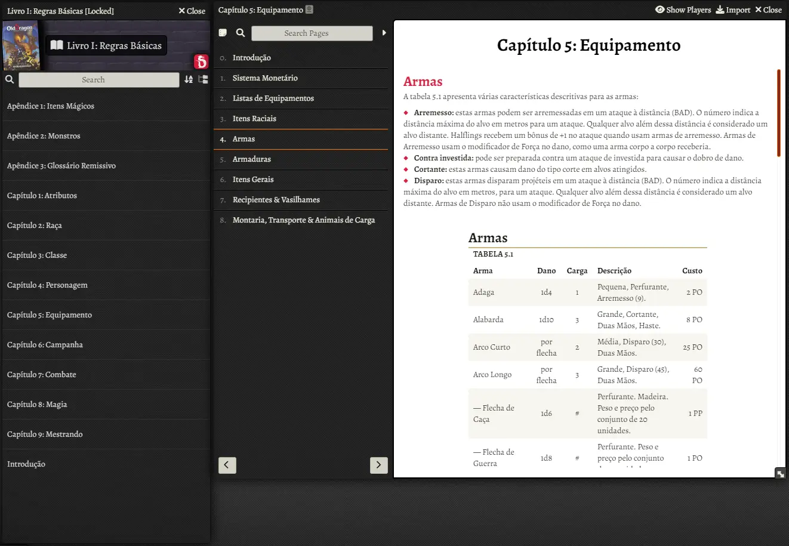The height and width of the screenshot is (546, 789).
Task: Import the journal entry
Action: coord(733,10)
